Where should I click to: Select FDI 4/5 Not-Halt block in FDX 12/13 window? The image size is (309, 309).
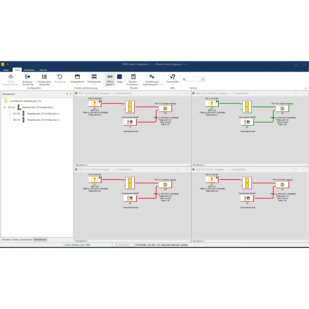[x=95, y=179]
